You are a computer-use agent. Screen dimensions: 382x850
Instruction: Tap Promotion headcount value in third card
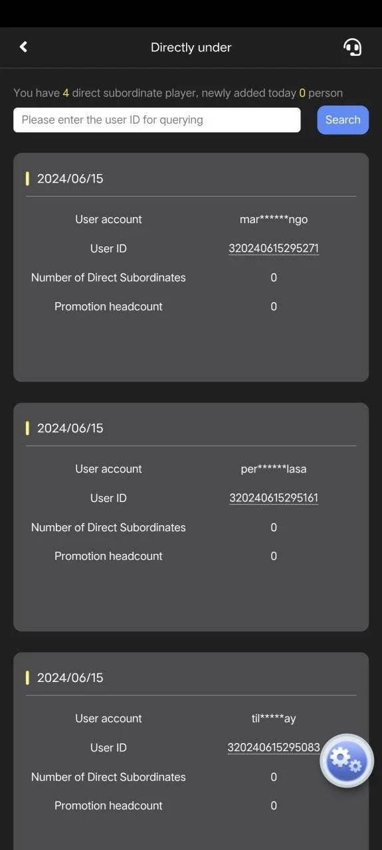(274, 806)
